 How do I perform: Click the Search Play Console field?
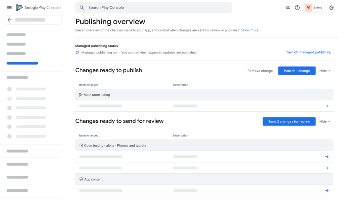153,7
